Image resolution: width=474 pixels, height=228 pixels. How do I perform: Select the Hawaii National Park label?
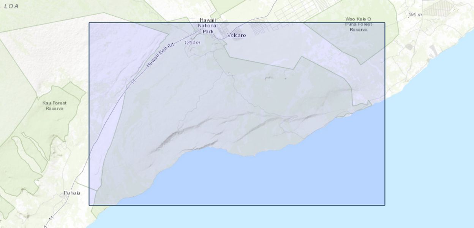pos(208,26)
